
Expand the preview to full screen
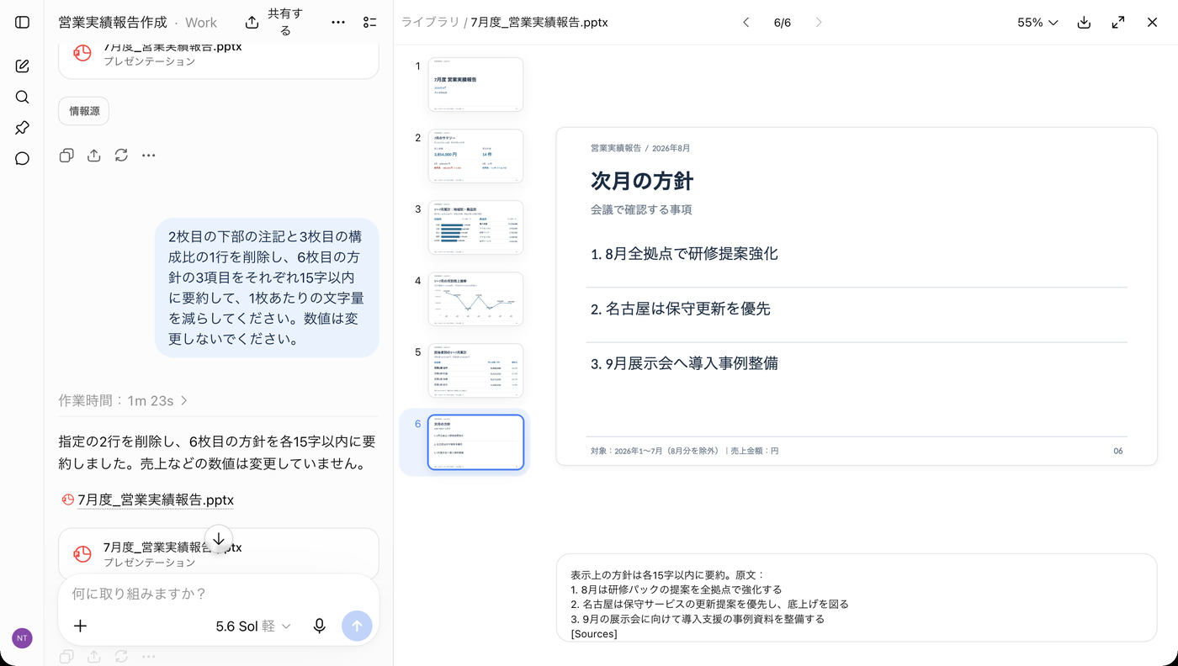(1118, 23)
